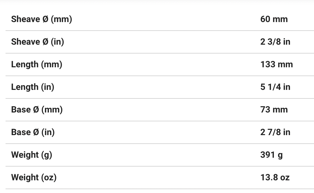Click the Ø symbol in Base Ø (mm)
Viewport: 314px width, 193px height.
pos(36,110)
